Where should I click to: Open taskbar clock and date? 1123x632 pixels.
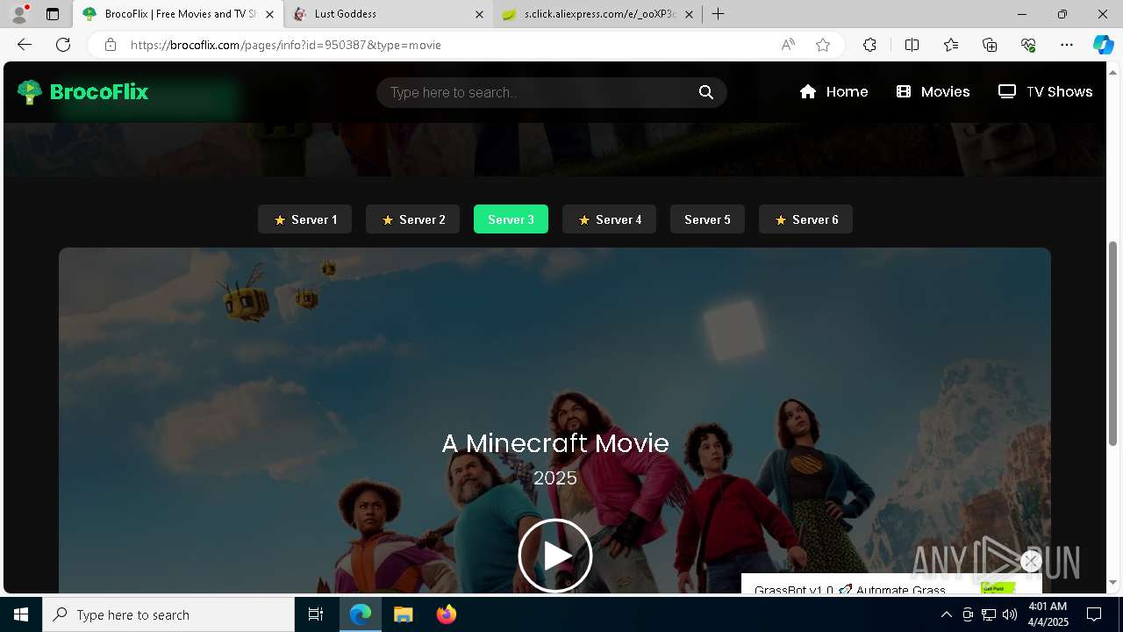coord(1048,614)
